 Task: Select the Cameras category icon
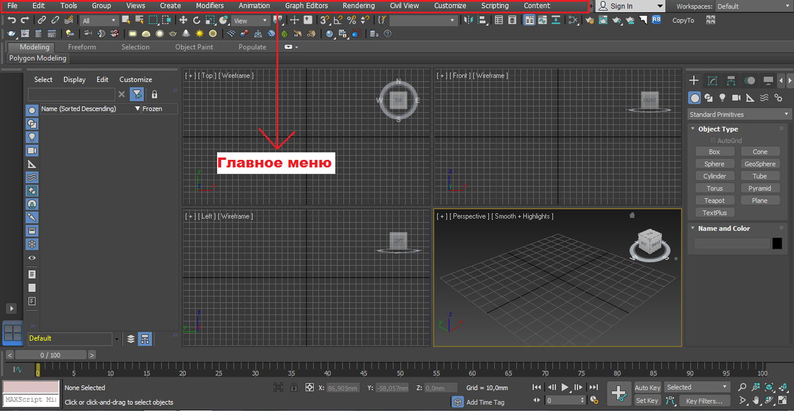(x=736, y=98)
